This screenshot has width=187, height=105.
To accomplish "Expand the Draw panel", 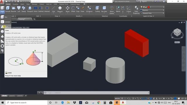I will point(57,16).
